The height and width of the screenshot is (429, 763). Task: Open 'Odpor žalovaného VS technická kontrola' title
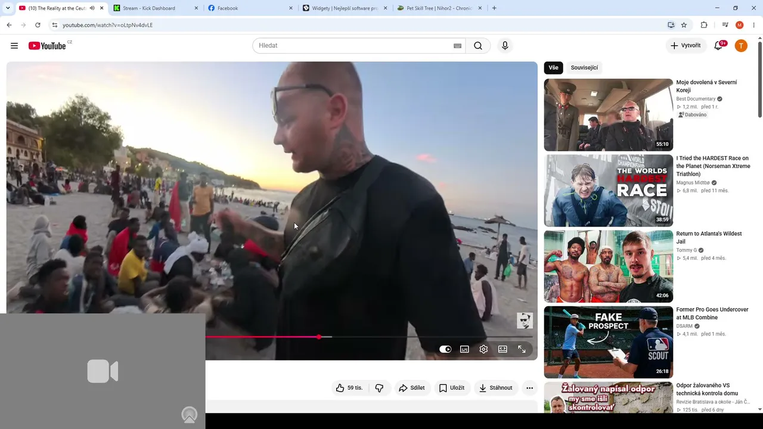(707, 390)
